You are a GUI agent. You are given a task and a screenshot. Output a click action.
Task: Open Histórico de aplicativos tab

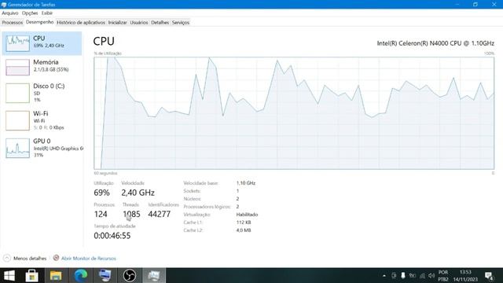(x=81, y=23)
